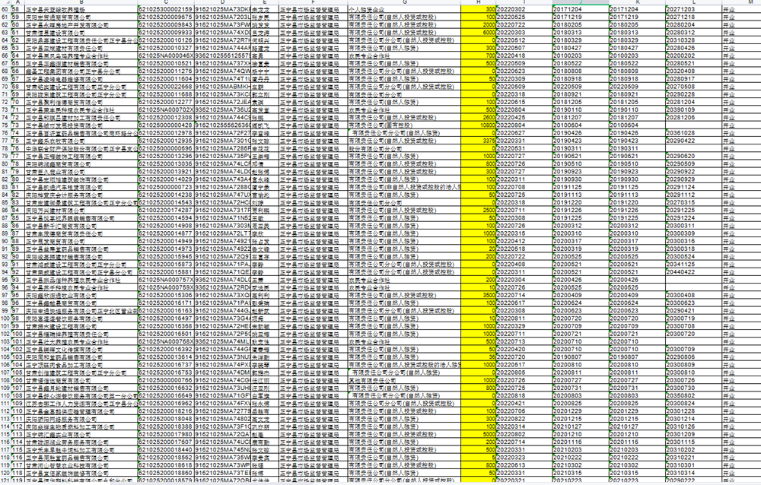Select yellow cell containing 6000

(480, 33)
